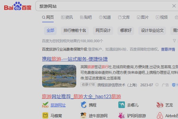Click the 收录17年 badge
178x119 pixels.
coord(88,84)
